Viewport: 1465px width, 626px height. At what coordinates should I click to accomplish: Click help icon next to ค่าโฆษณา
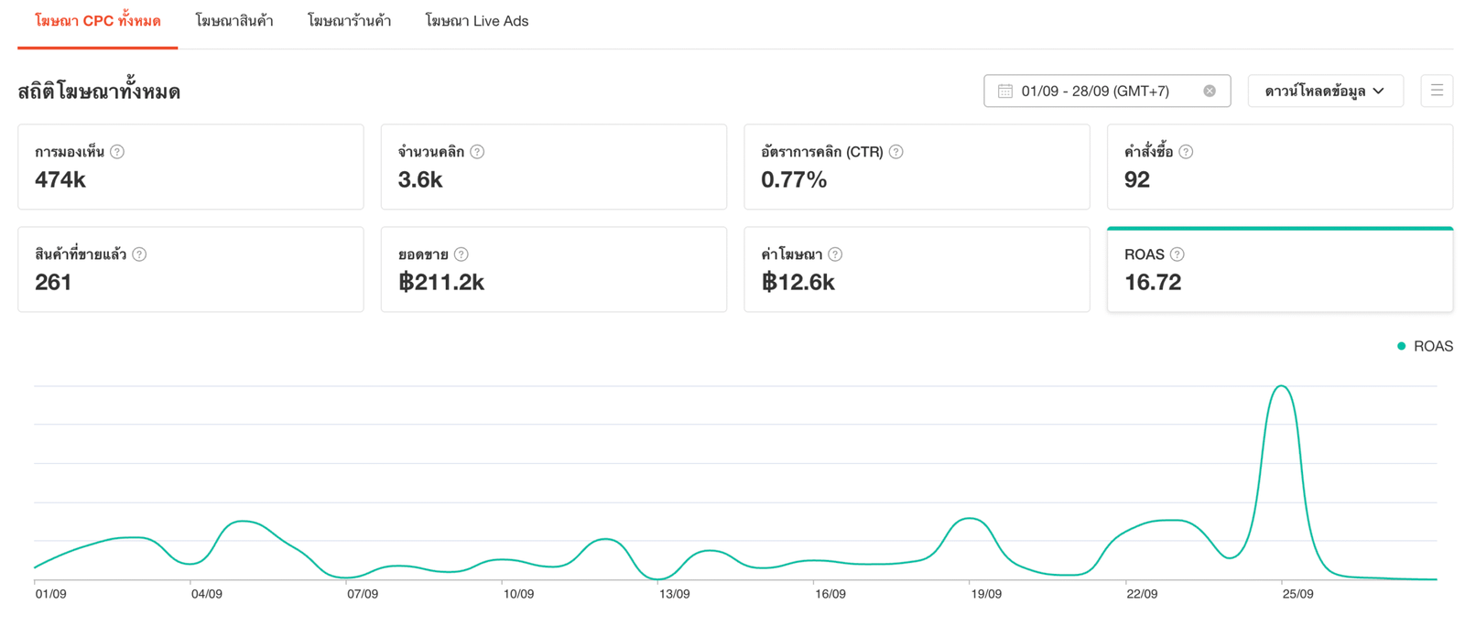(835, 254)
